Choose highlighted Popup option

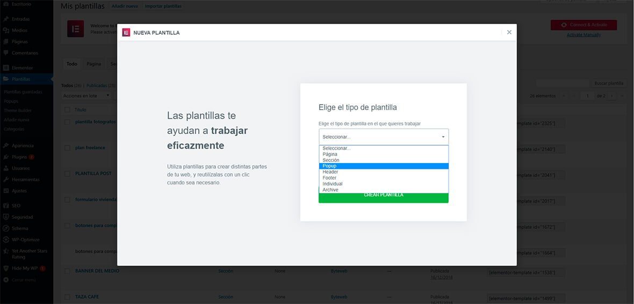point(383,166)
